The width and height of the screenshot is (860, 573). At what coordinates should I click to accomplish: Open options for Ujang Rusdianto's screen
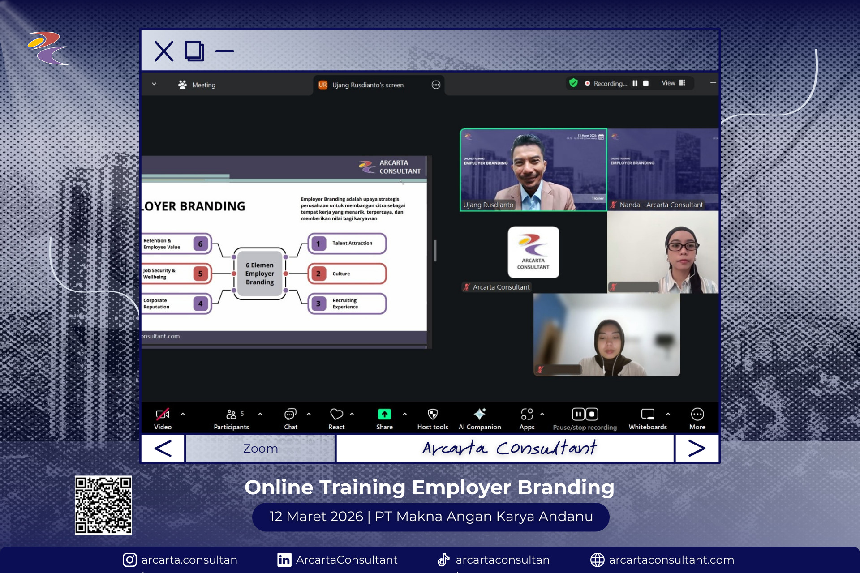click(436, 85)
